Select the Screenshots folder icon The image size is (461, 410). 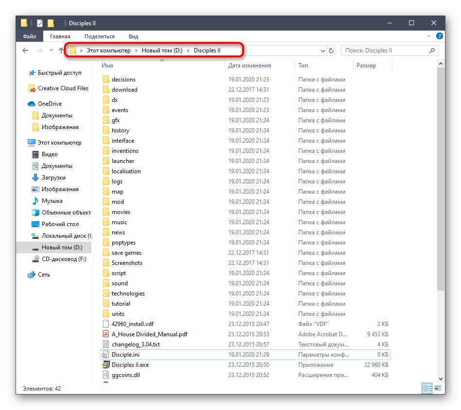point(106,263)
